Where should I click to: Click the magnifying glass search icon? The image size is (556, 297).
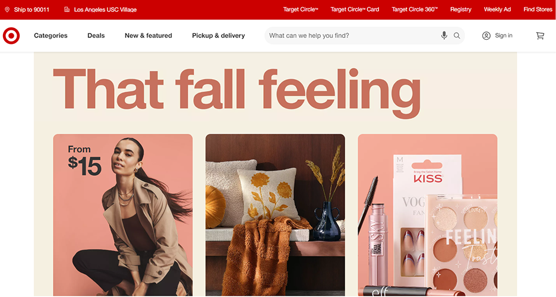[x=457, y=36]
